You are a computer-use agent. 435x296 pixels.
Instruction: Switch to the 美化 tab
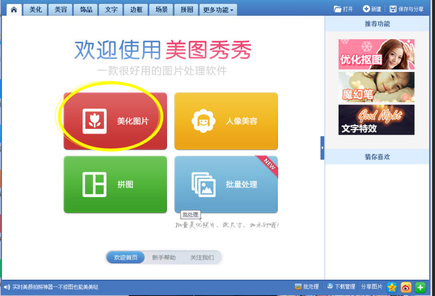coord(35,10)
